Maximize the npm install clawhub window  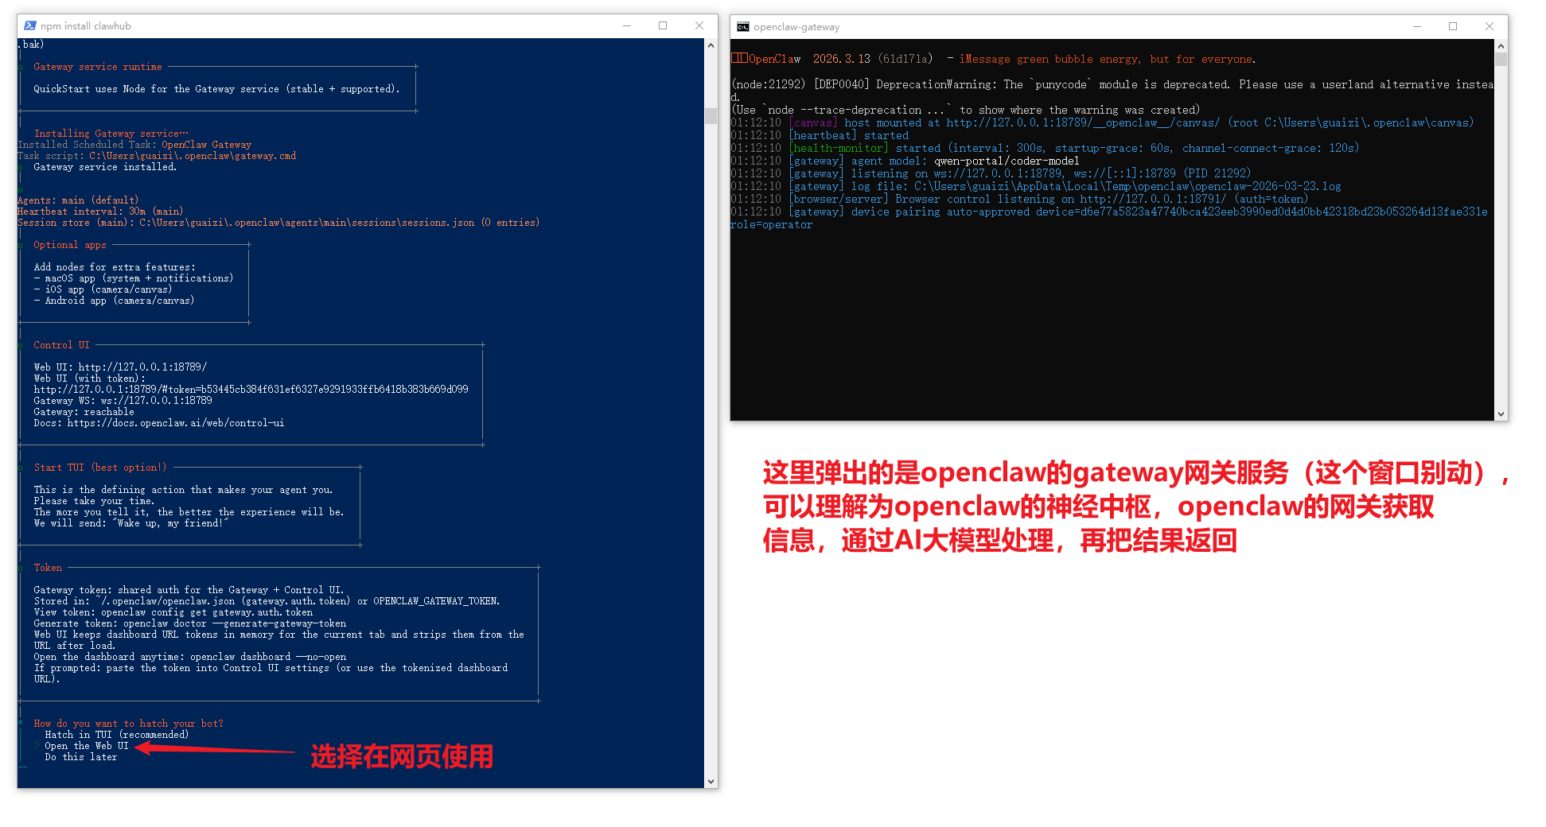[x=663, y=25]
